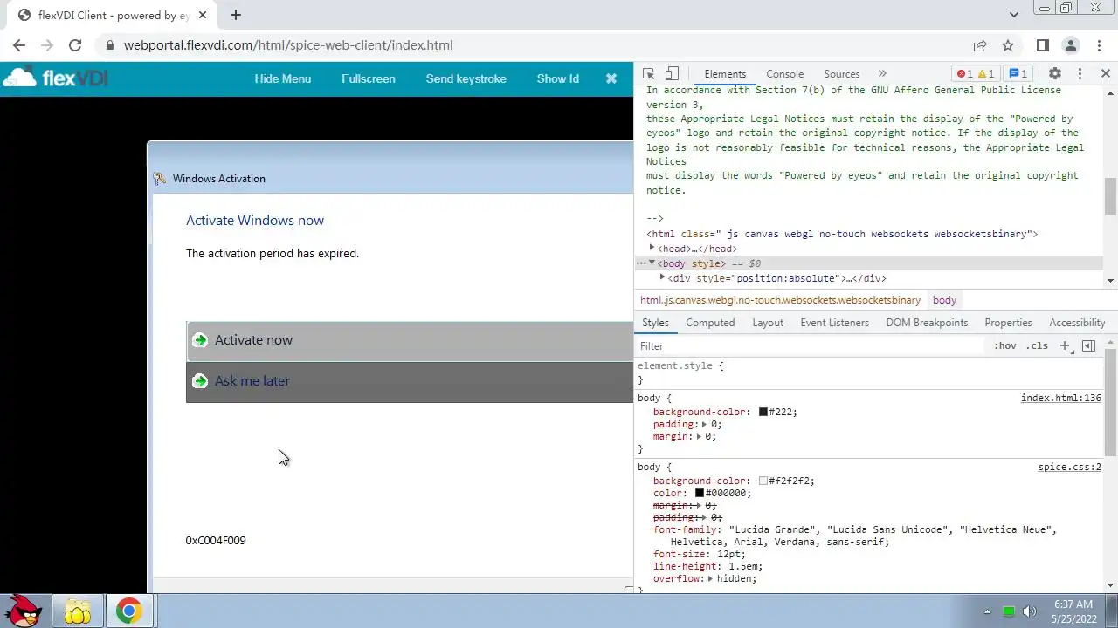Show hidden tray icons arrow
Screen dimensions: 1118x628
pos(988,611)
